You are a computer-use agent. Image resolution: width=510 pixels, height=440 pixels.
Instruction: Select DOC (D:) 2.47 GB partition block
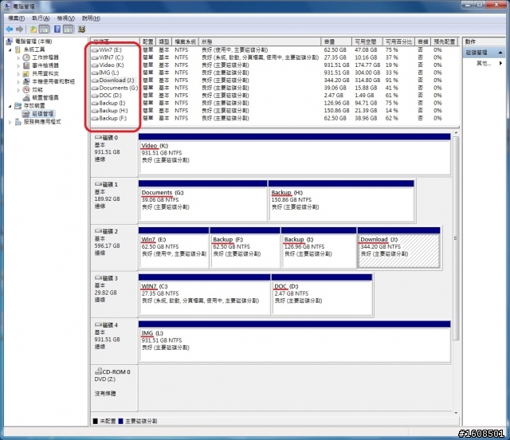[322, 294]
